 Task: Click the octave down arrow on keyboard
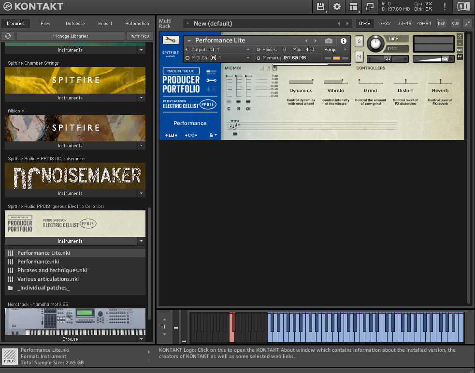click(164, 334)
